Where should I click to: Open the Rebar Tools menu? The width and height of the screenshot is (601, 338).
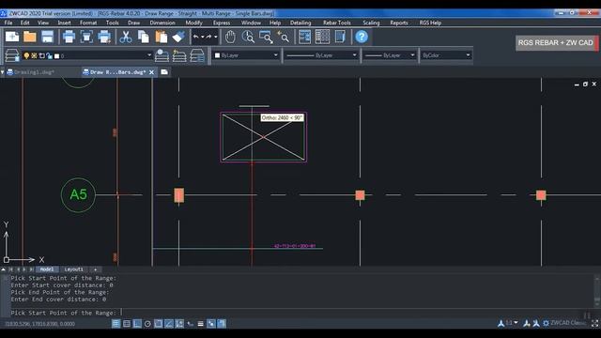[x=336, y=23]
